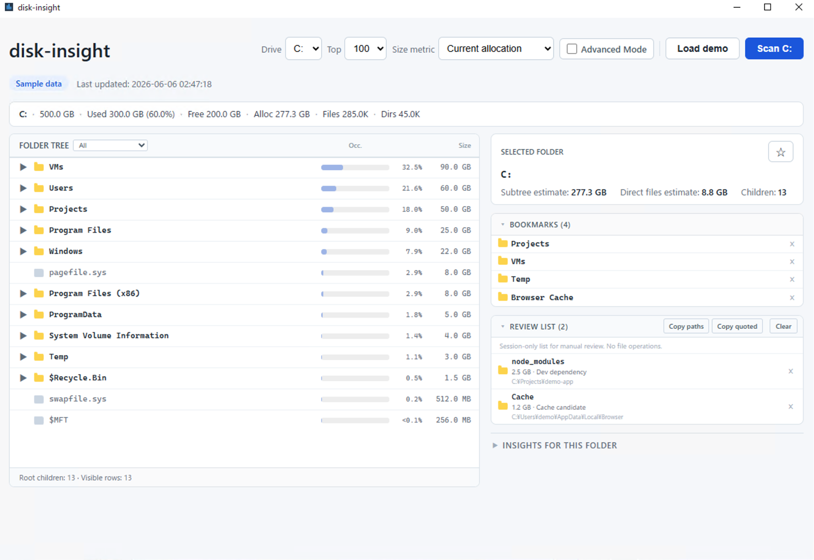Remove the VMs bookmark with its X

click(792, 262)
